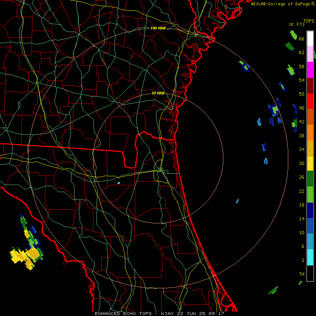Select the dark green legend swatch
Viewport: 316px width, 316px height.
(x=310, y=179)
